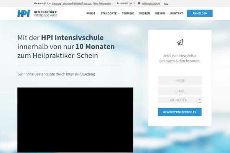Open the Mülheim course location link
This screenshot has height=153, width=230.
click(77, 3)
